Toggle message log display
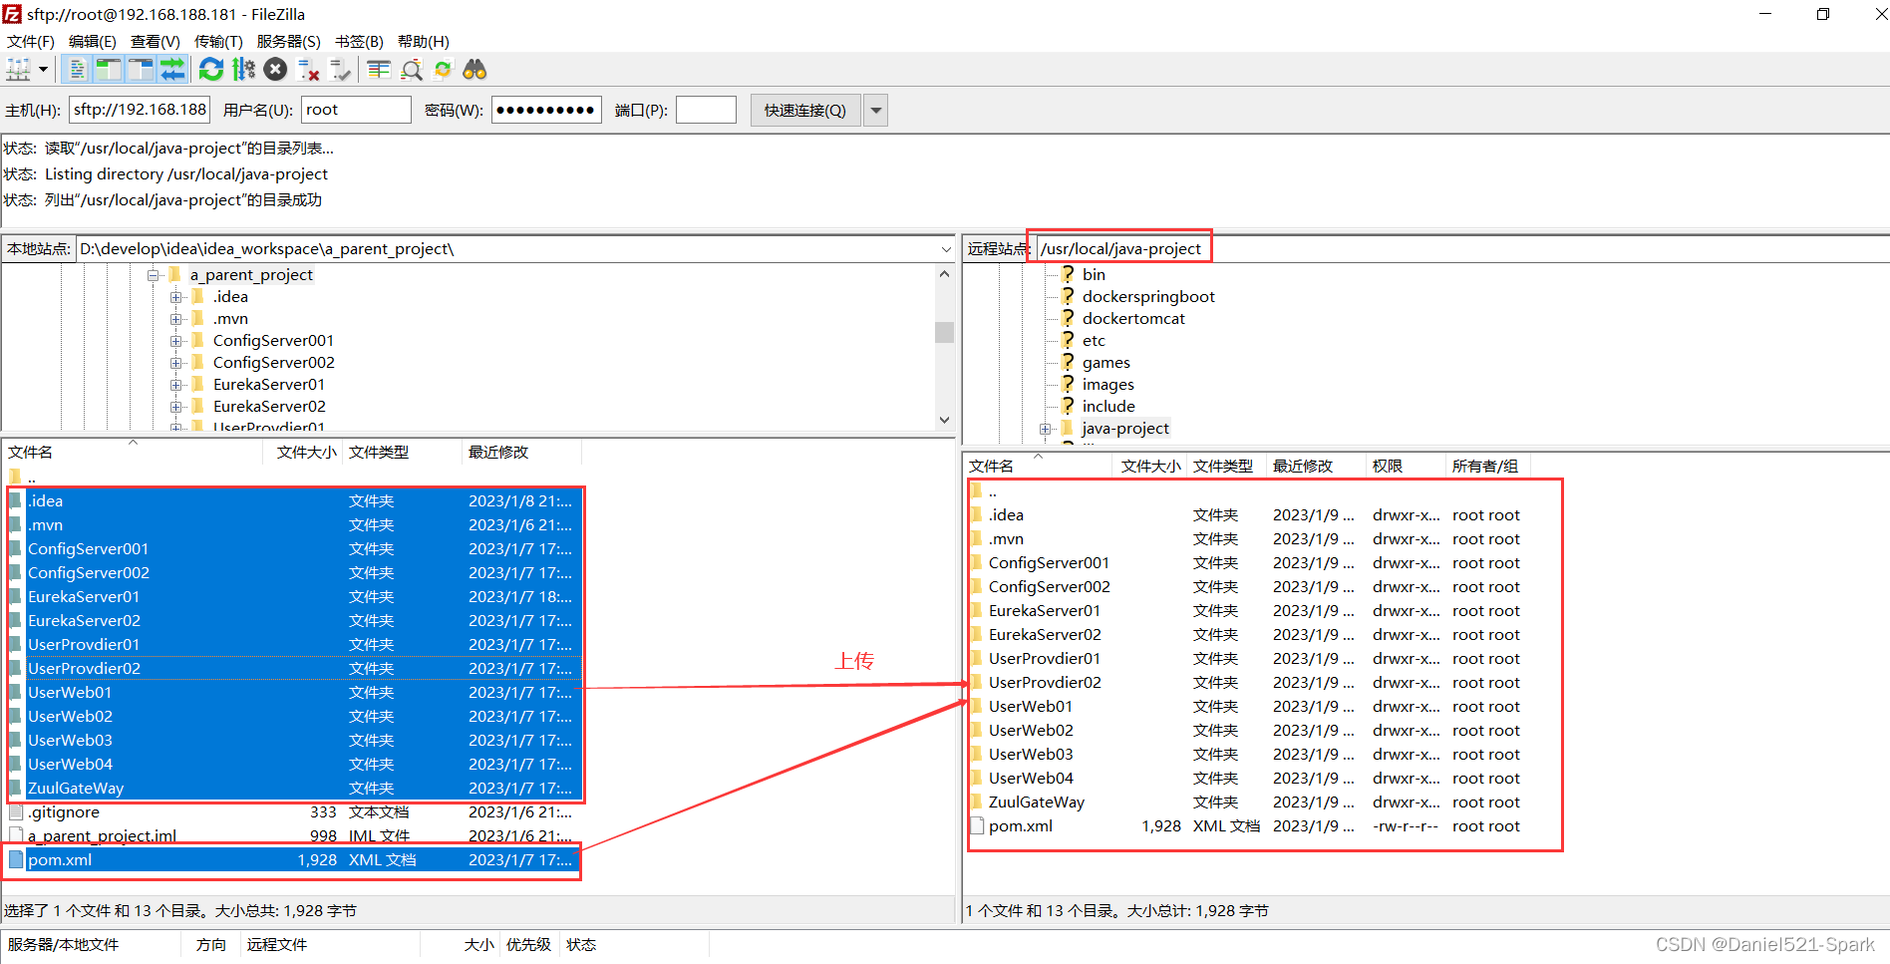The image size is (1890, 964). tap(77, 70)
